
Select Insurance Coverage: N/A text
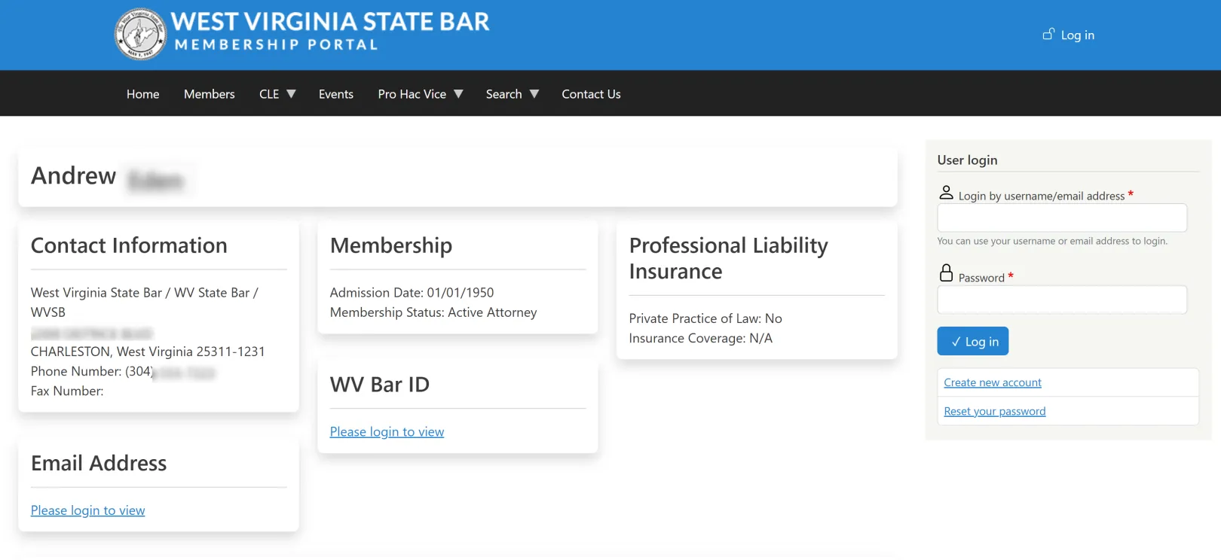(x=701, y=338)
